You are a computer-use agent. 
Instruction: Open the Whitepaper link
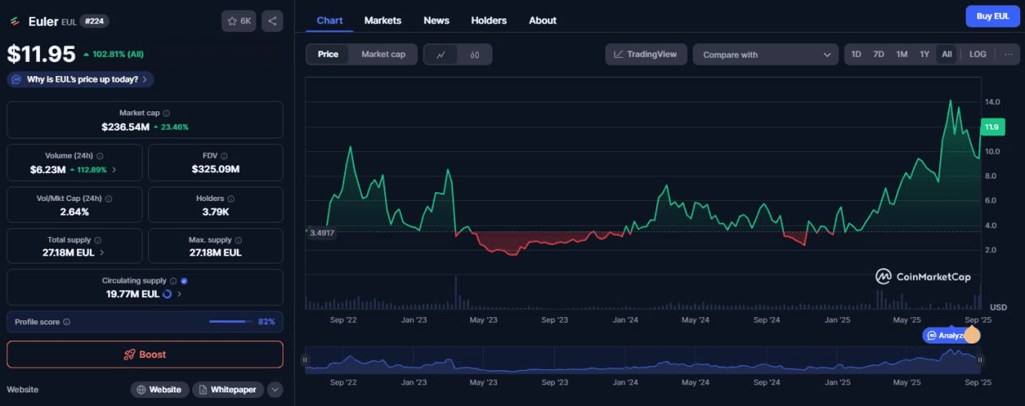[x=228, y=390]
